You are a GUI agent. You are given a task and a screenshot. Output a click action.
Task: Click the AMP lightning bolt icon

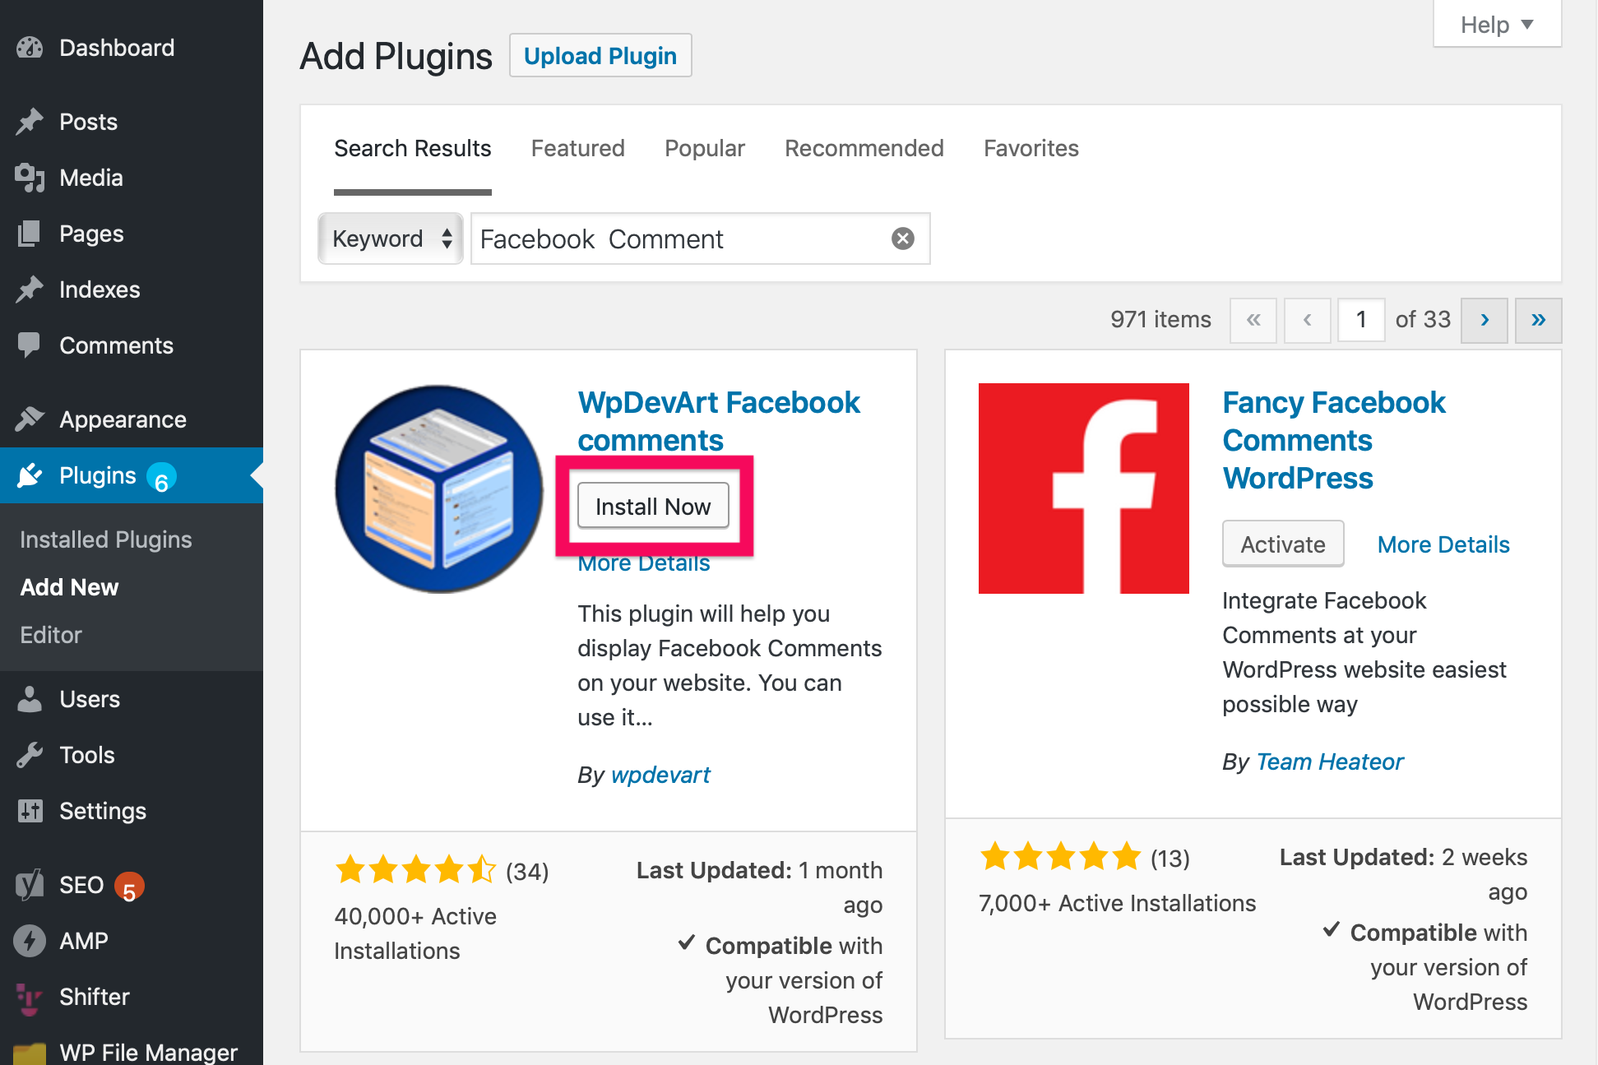[x=30, y=941]
